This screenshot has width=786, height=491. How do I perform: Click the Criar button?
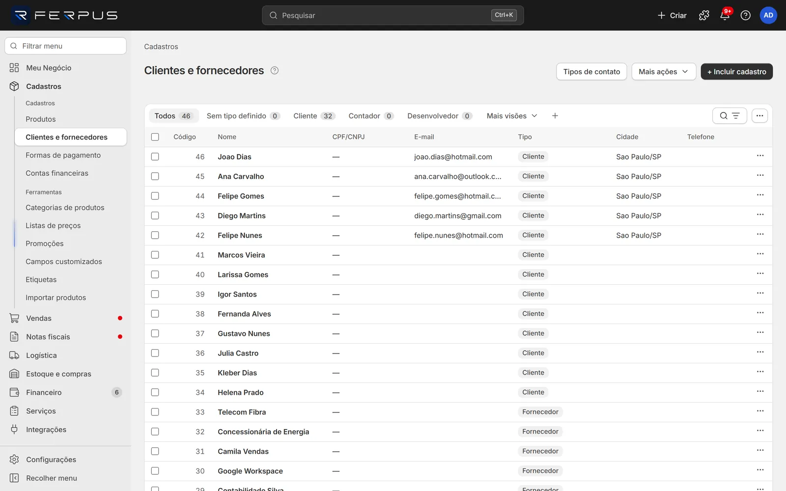pyautogui.click(x=672, y=15)
